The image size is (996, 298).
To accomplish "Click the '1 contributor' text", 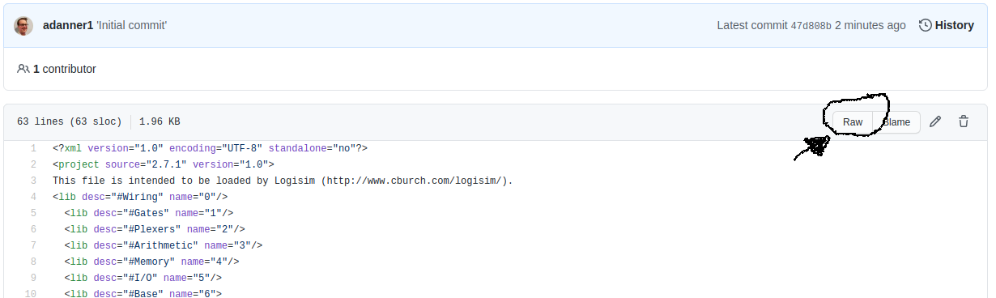I will (x=65, y=69).
